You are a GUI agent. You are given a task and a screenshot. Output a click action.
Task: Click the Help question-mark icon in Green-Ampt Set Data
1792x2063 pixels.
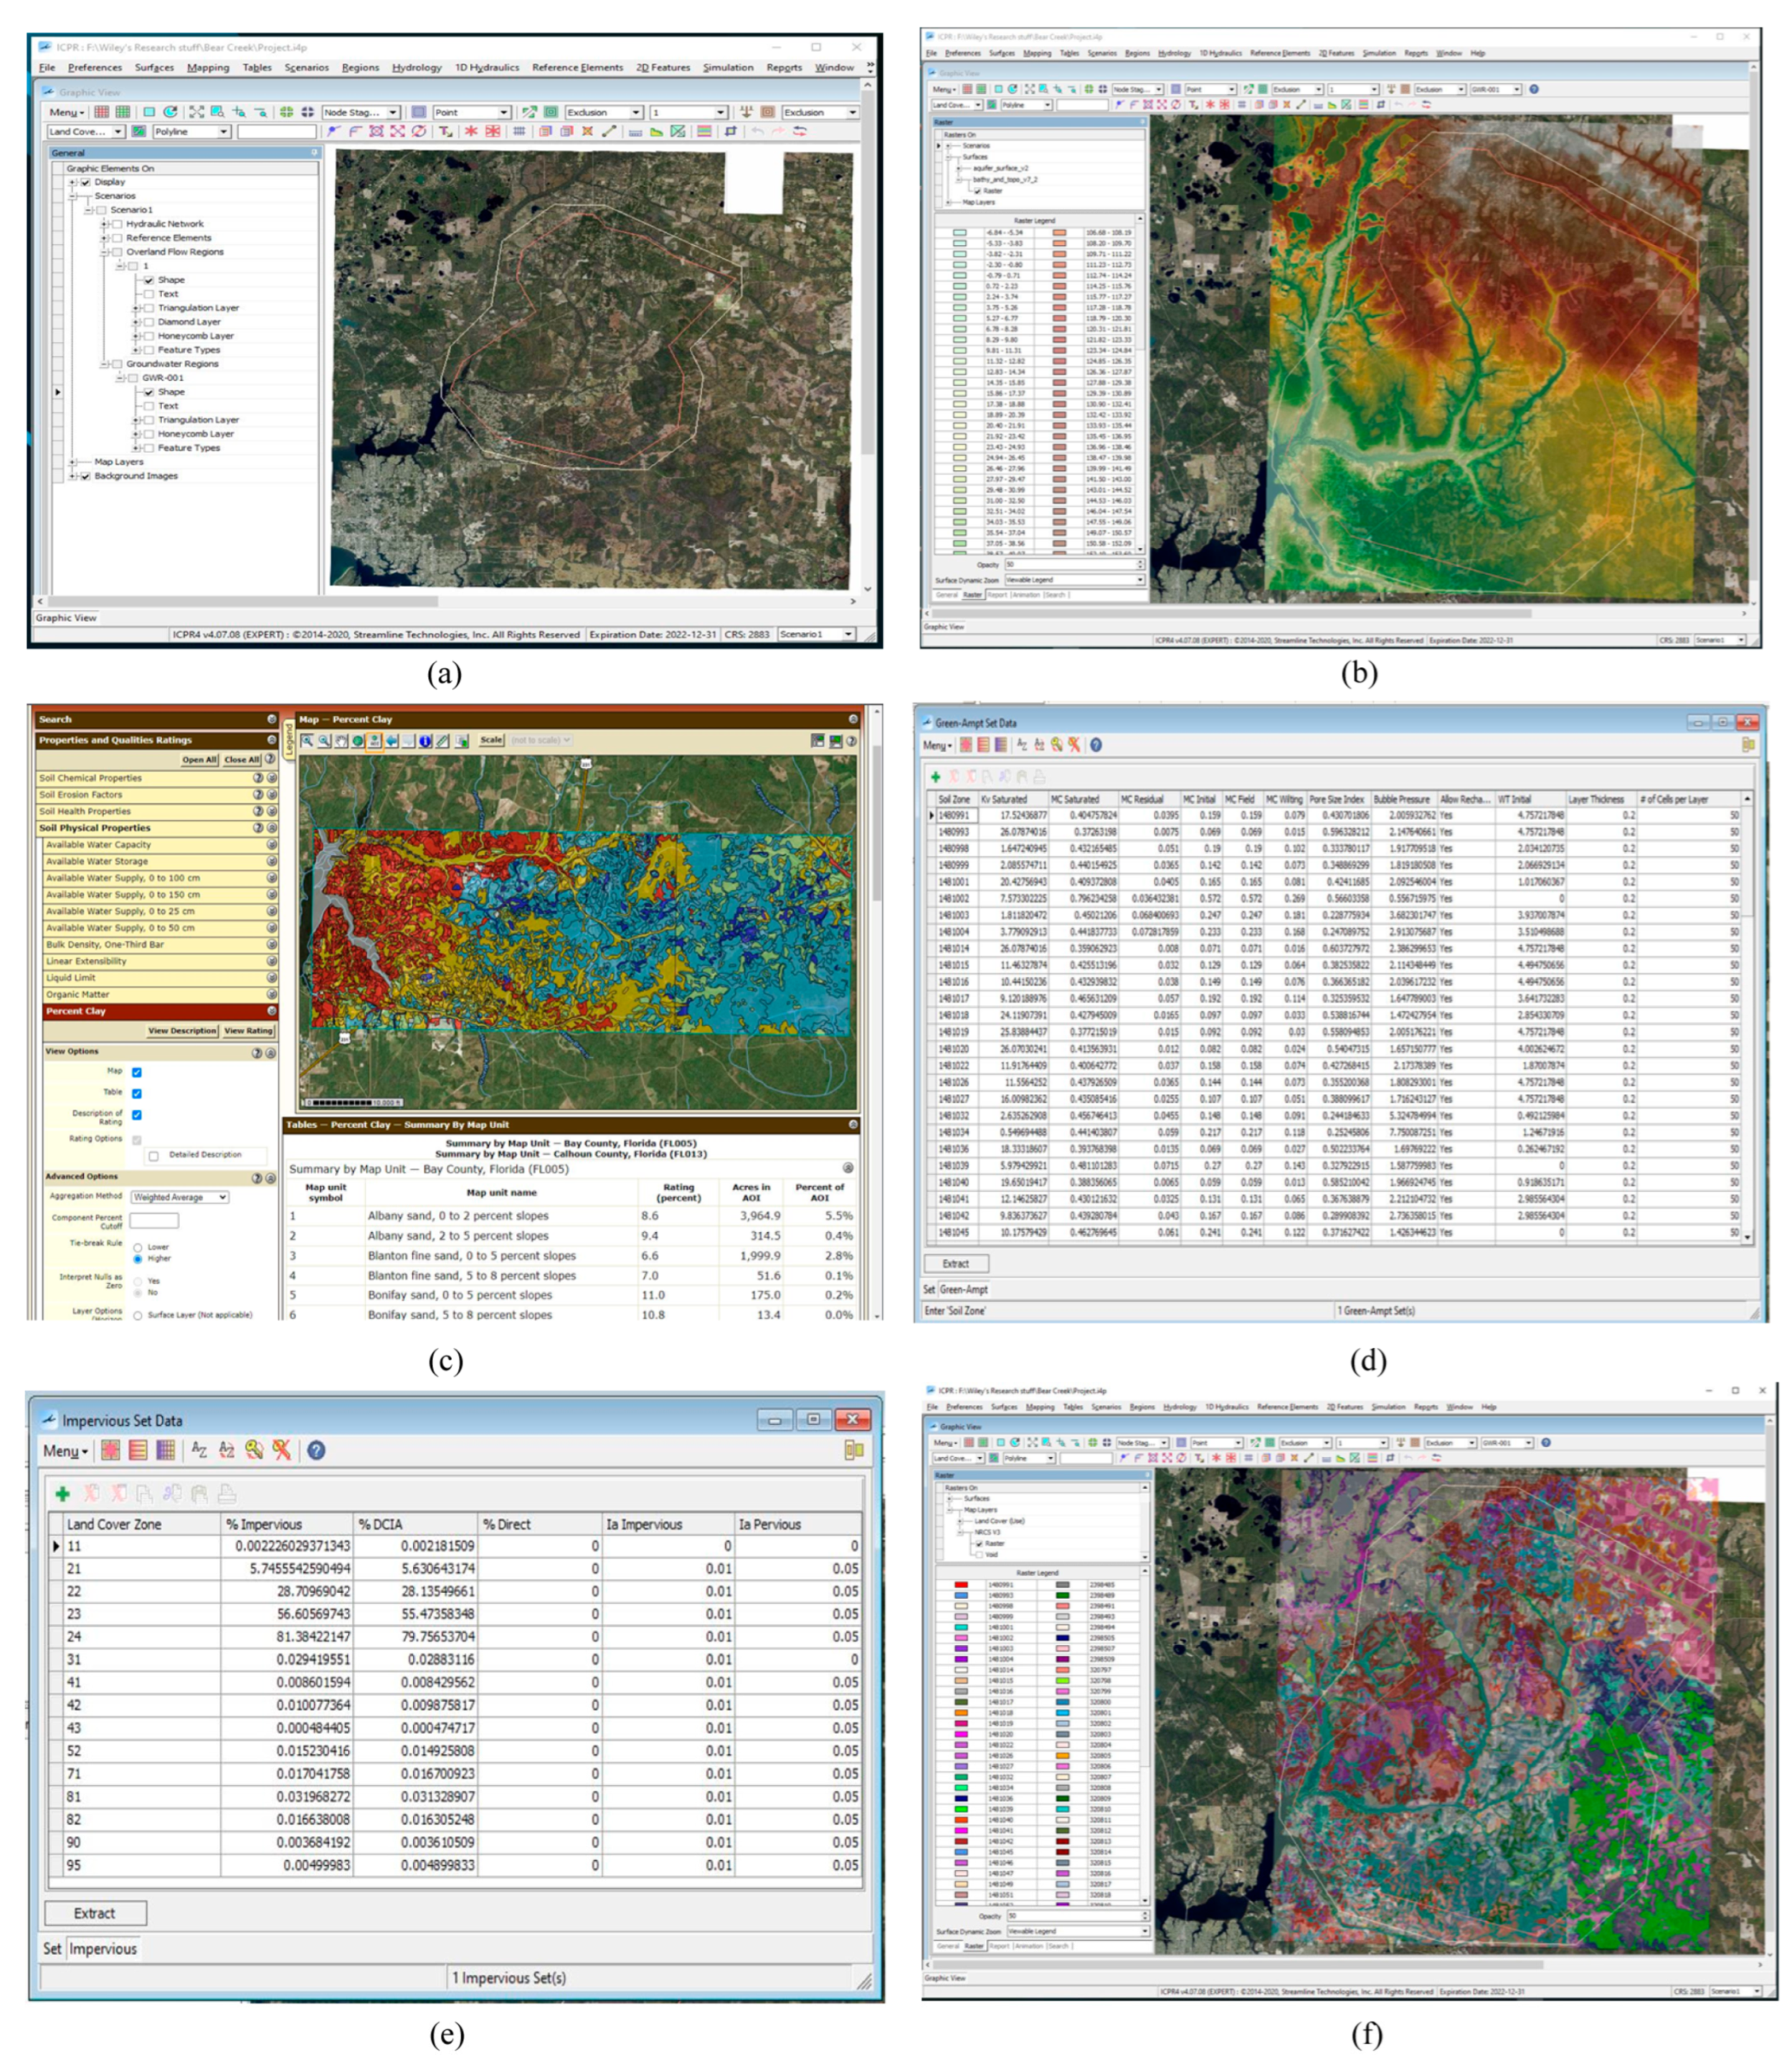point(1097,746)
